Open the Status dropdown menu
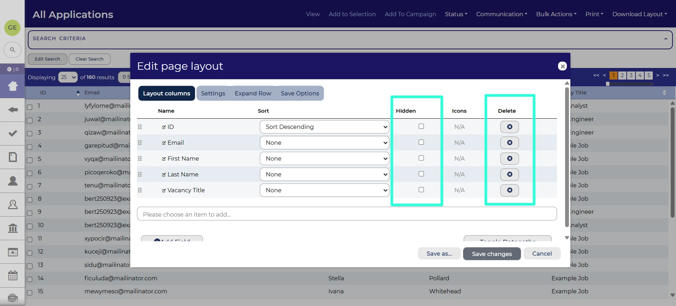Screen dimensions: 676x306 point(456,14)
